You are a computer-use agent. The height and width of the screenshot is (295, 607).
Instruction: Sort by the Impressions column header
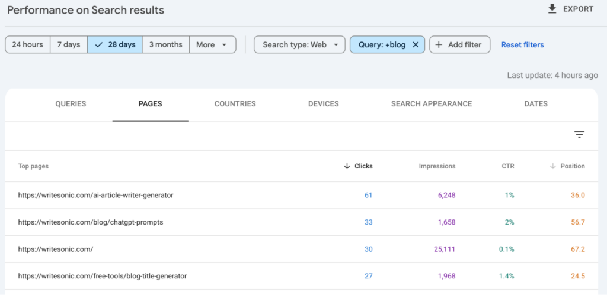[437, 166]
